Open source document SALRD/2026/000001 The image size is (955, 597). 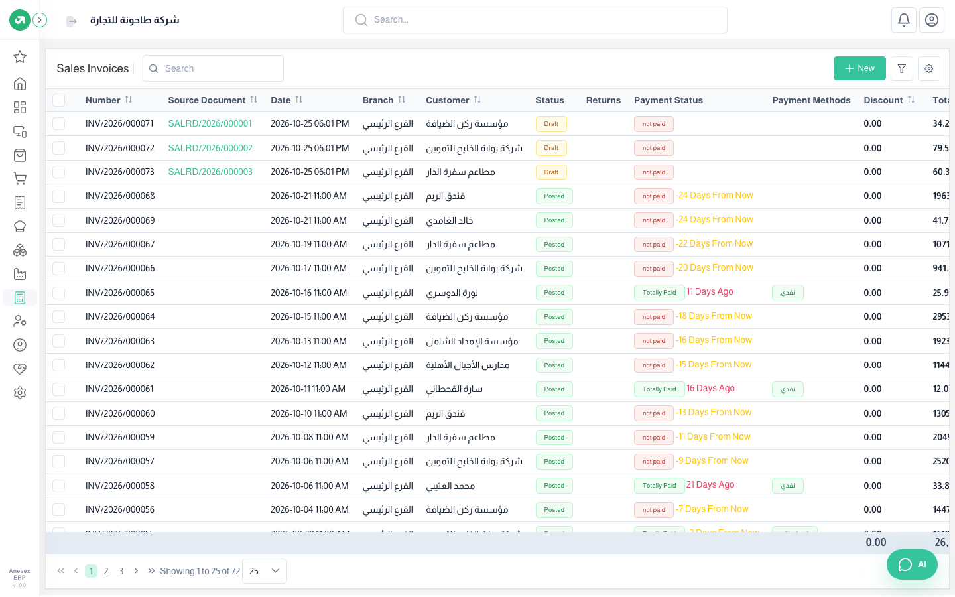point(210,124)
